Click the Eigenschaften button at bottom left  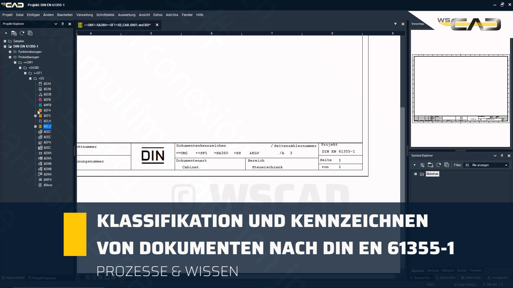13,278
